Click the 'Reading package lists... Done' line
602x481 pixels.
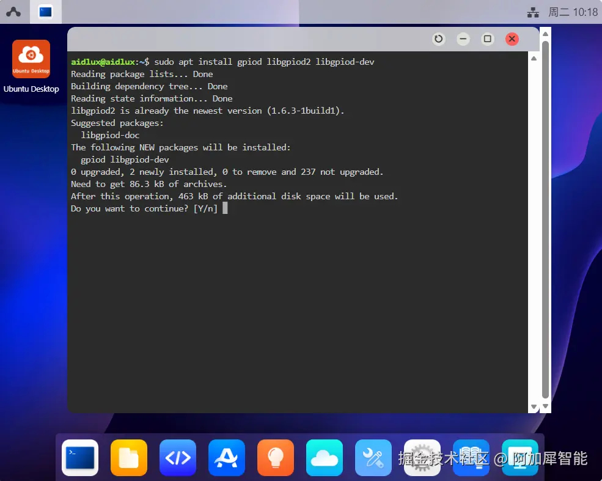142,74
